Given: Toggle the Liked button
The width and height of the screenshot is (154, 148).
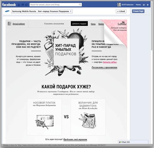Looking at the screenshot, I should pyautogui.click(x=121, y=11).
